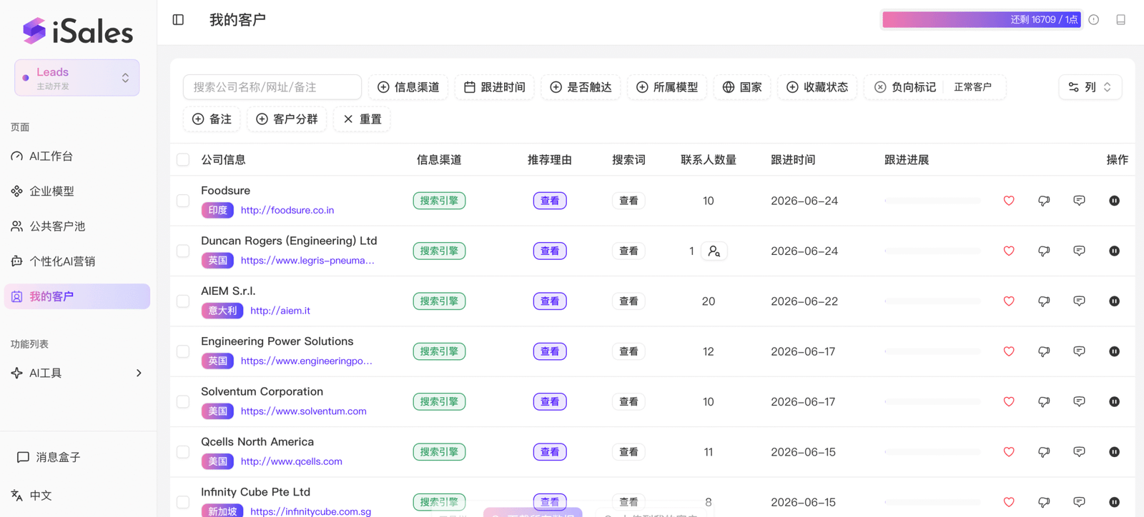Open comment icon for Foodsure row

[x=1080, y=201]
